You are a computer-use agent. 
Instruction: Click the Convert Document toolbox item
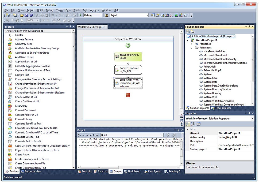click(x=25, y=110)
